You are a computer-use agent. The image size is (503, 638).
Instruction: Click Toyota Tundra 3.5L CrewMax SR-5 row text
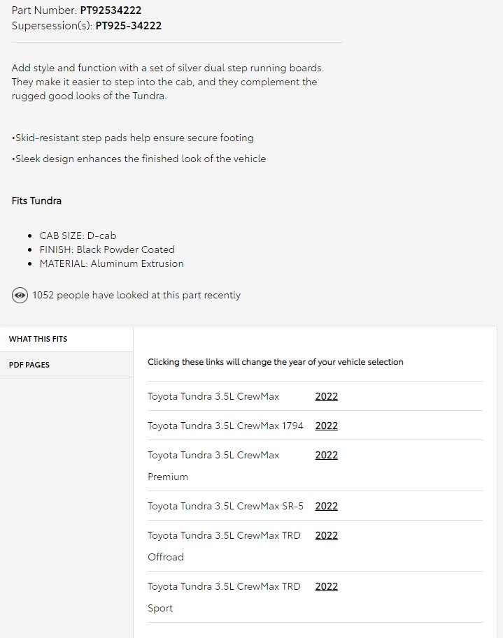[225, 506]
